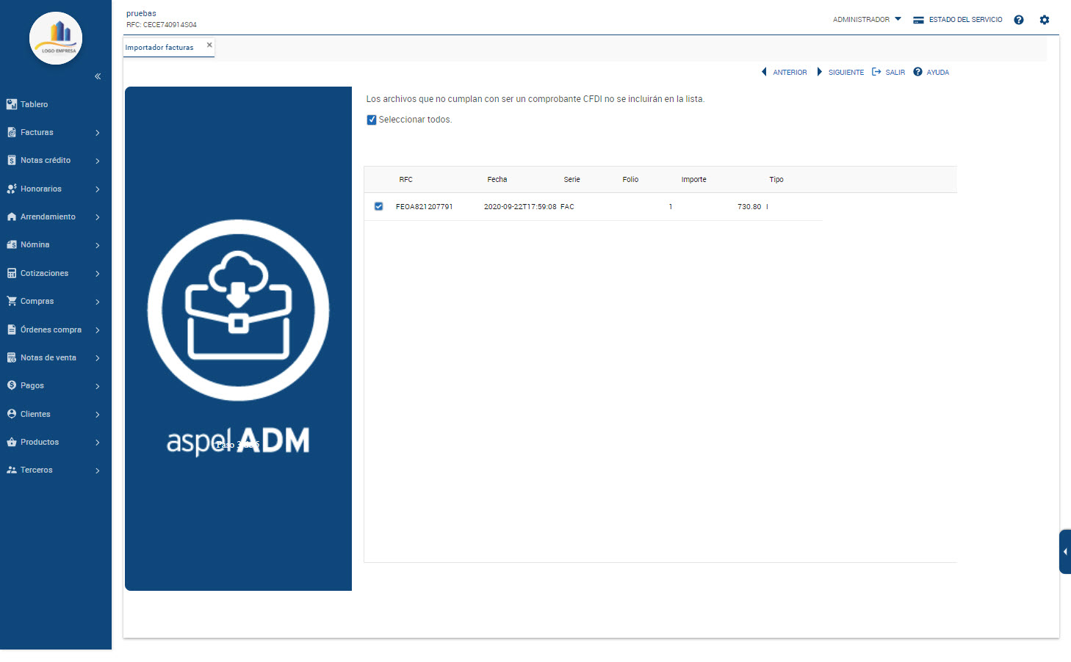Click the Ayuda help icon in wizard

coord(917,72)
